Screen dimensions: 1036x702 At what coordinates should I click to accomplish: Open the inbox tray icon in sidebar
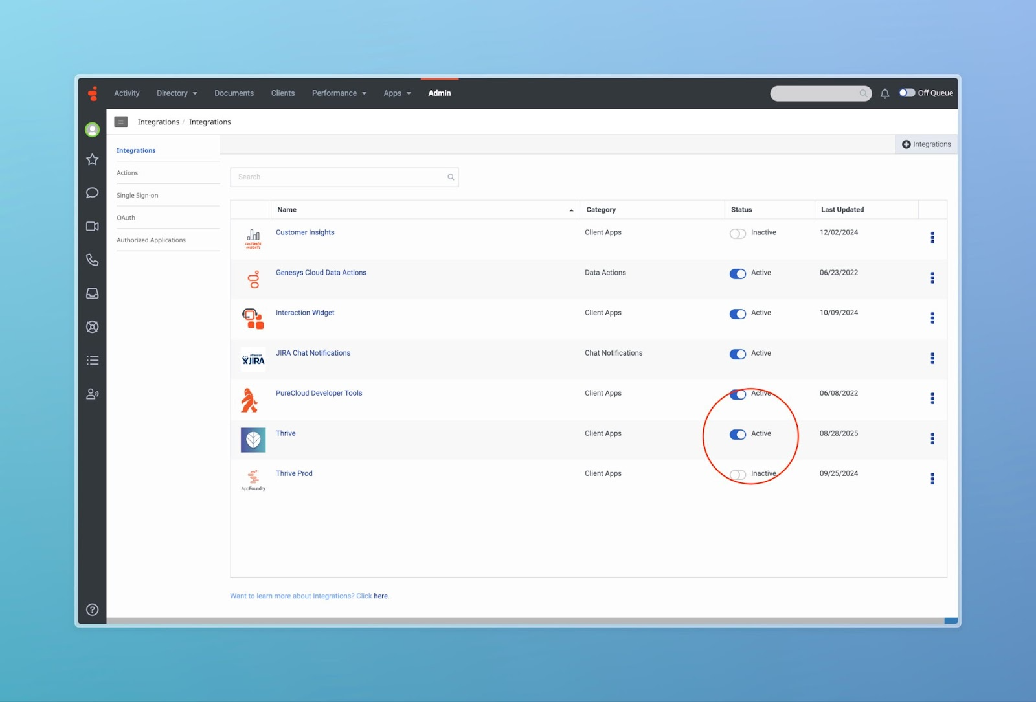point(93,293)
